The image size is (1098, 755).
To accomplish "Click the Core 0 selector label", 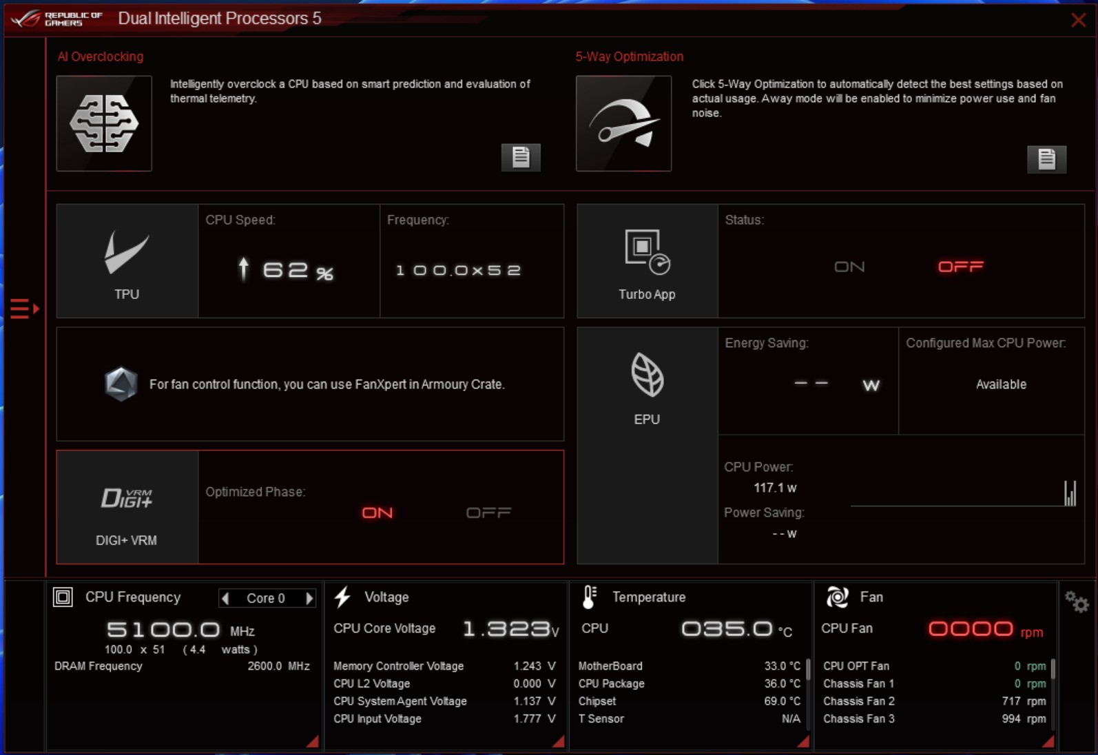I will (266, 599).
